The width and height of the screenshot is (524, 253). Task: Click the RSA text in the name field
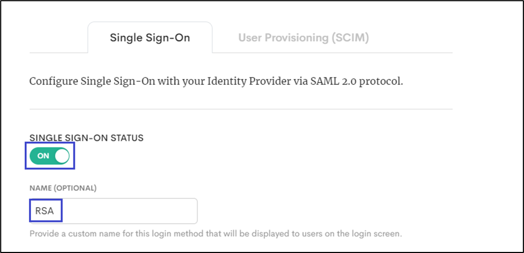pos(44,211)
